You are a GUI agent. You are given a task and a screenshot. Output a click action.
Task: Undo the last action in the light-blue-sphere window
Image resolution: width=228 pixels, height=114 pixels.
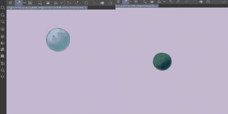point(69,3)
